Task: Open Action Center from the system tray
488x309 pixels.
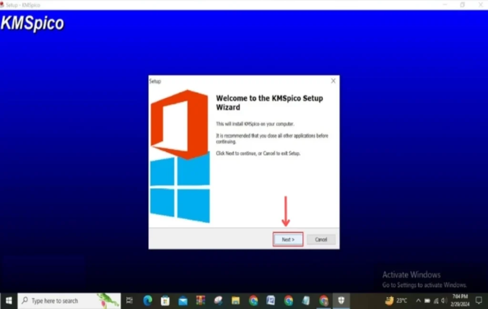Action: [x=479, y=300]
